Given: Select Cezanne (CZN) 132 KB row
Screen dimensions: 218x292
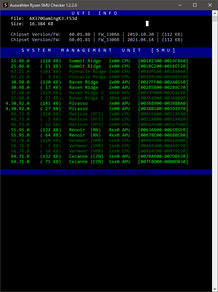Looking at the screenshot, I should pyautogui.click(x=100, y=156).
